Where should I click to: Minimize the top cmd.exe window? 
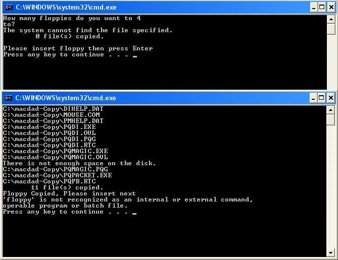tap(314, 8)
